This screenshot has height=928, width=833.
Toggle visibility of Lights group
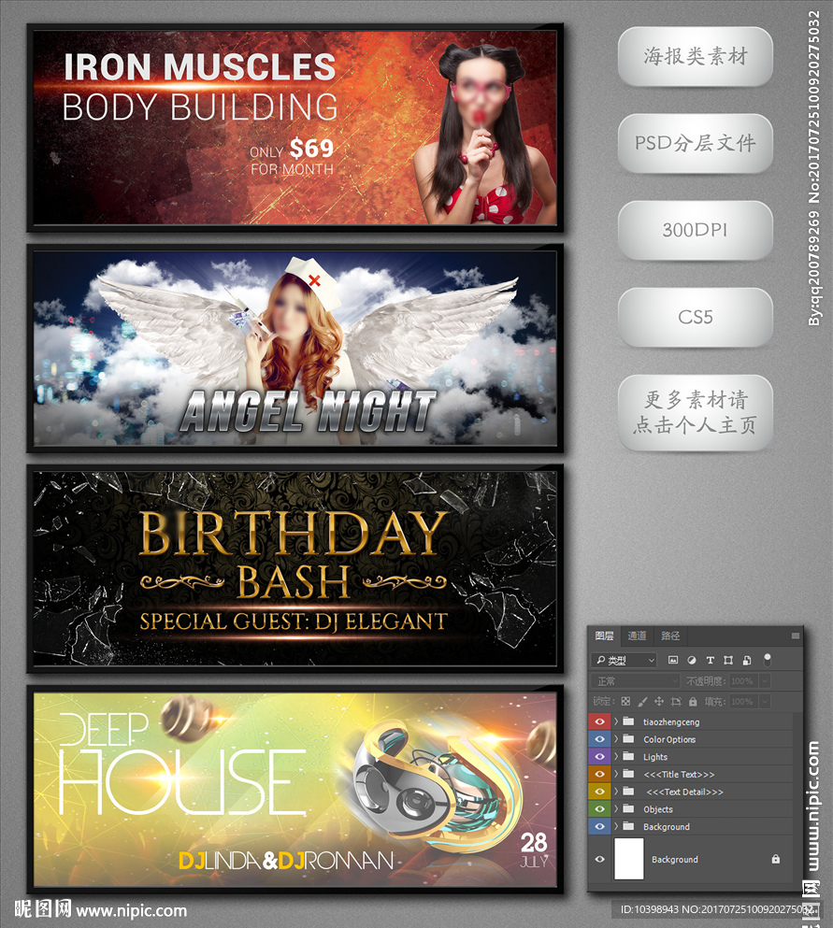tap(599, 756)
